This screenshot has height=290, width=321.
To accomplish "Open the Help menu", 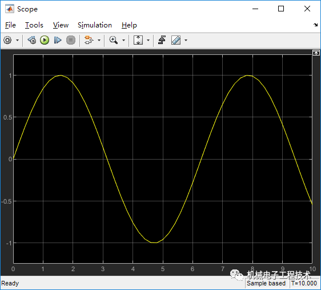I will (x=129, y=25).
